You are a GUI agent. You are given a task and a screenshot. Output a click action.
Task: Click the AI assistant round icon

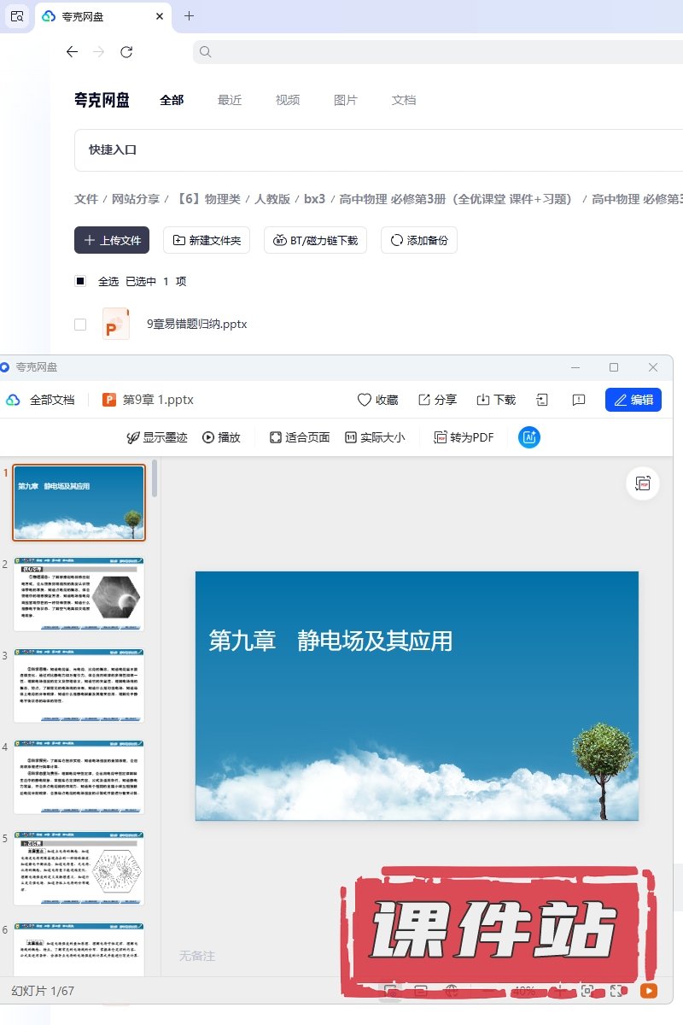pos(529,437)
